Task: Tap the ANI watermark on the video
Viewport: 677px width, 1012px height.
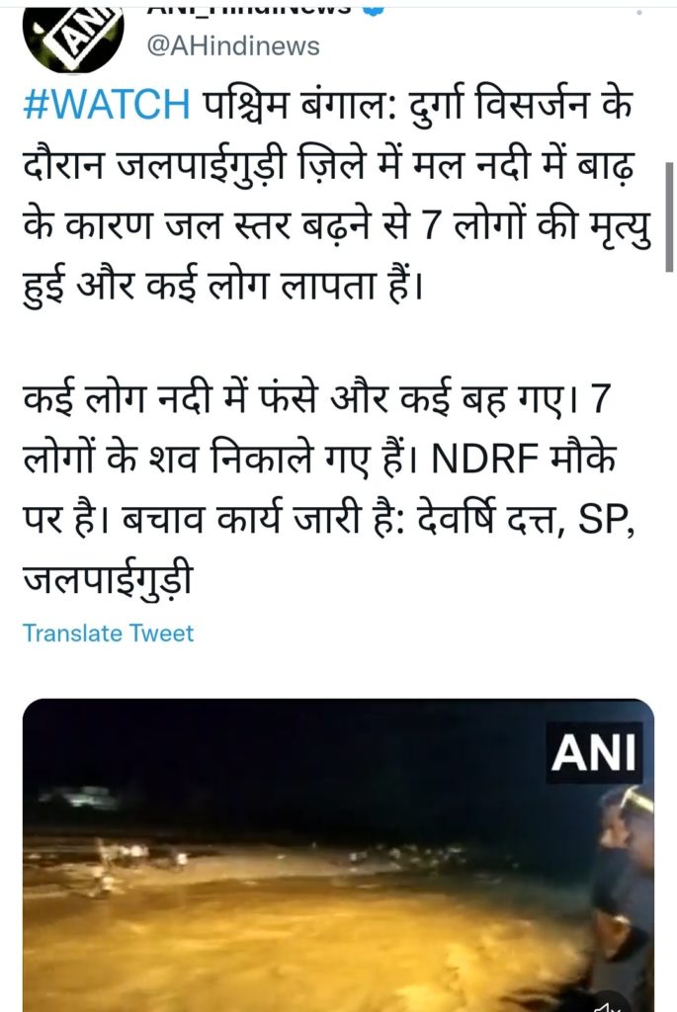Action: coord(594,752)
